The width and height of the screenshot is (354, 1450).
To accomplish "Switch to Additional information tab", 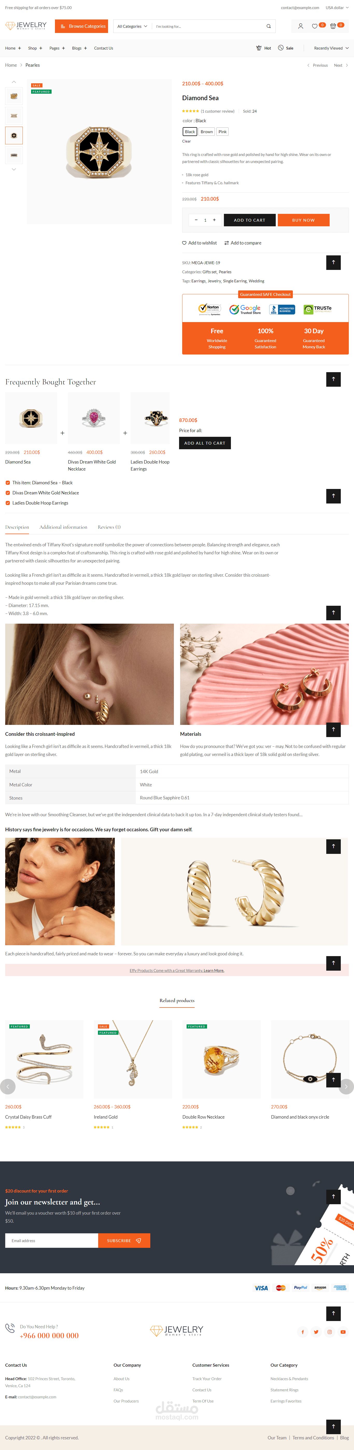I will pos(63,527).
